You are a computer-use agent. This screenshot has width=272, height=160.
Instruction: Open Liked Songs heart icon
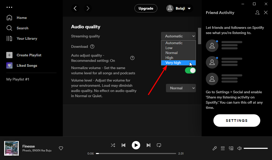tap(9, 65)
